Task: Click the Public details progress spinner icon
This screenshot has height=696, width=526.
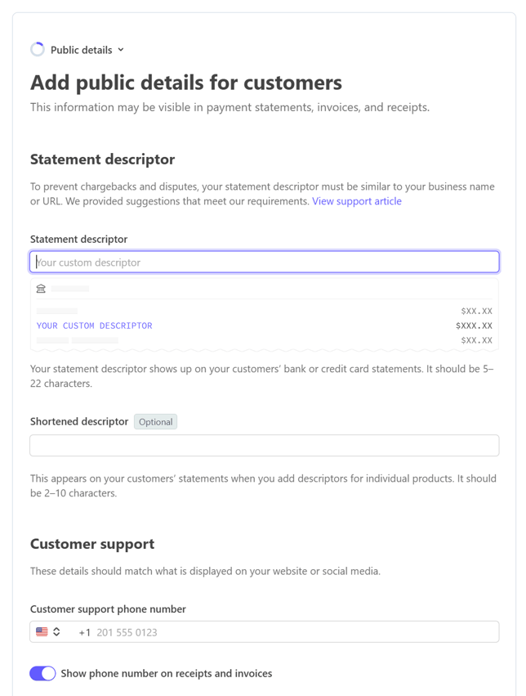Action: (x=38, y=49)
